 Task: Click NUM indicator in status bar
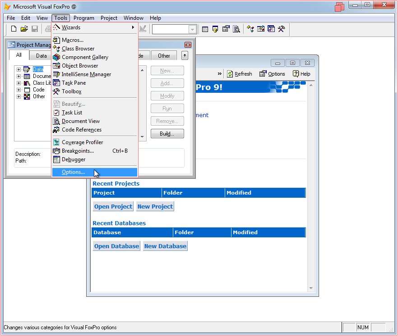pos(363,327)
